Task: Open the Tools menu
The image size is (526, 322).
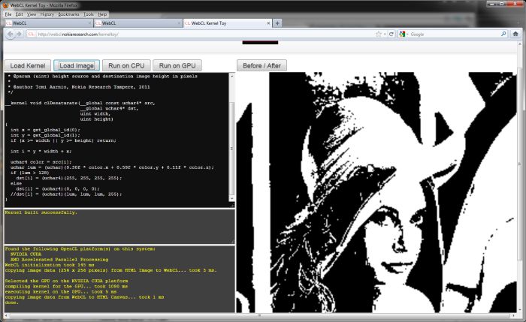Action: 89,14
